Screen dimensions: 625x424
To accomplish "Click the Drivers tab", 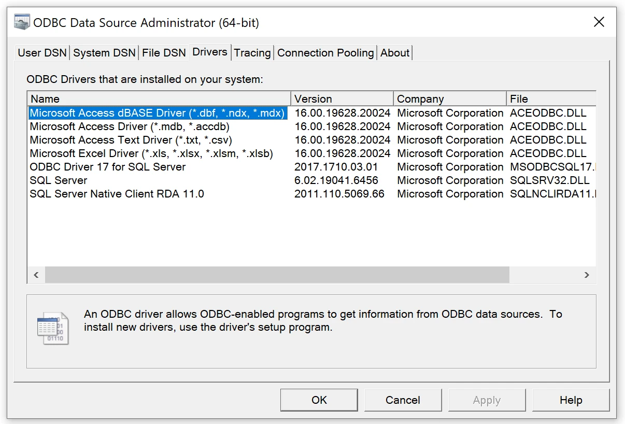I will [210, 52].
